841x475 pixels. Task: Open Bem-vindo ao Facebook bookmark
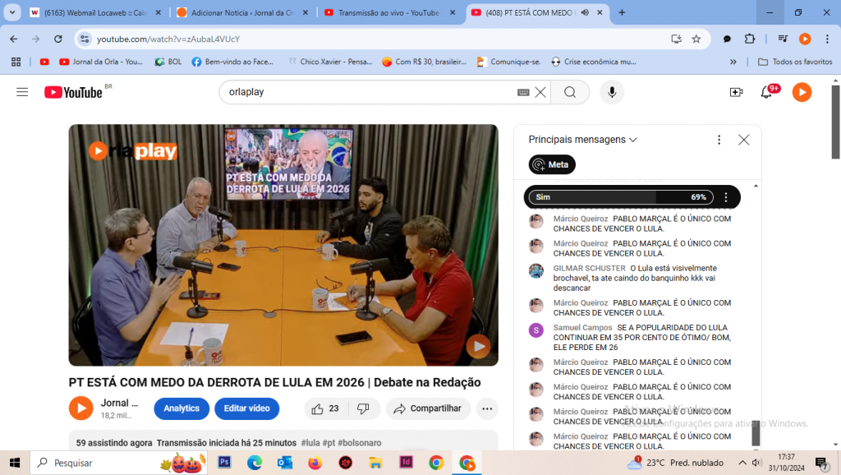[232, 62]
